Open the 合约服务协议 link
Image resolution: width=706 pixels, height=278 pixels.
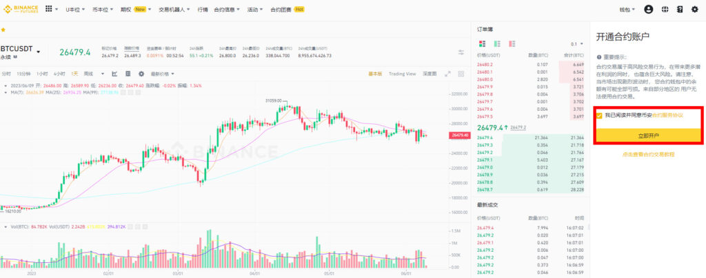pos(667,116)
